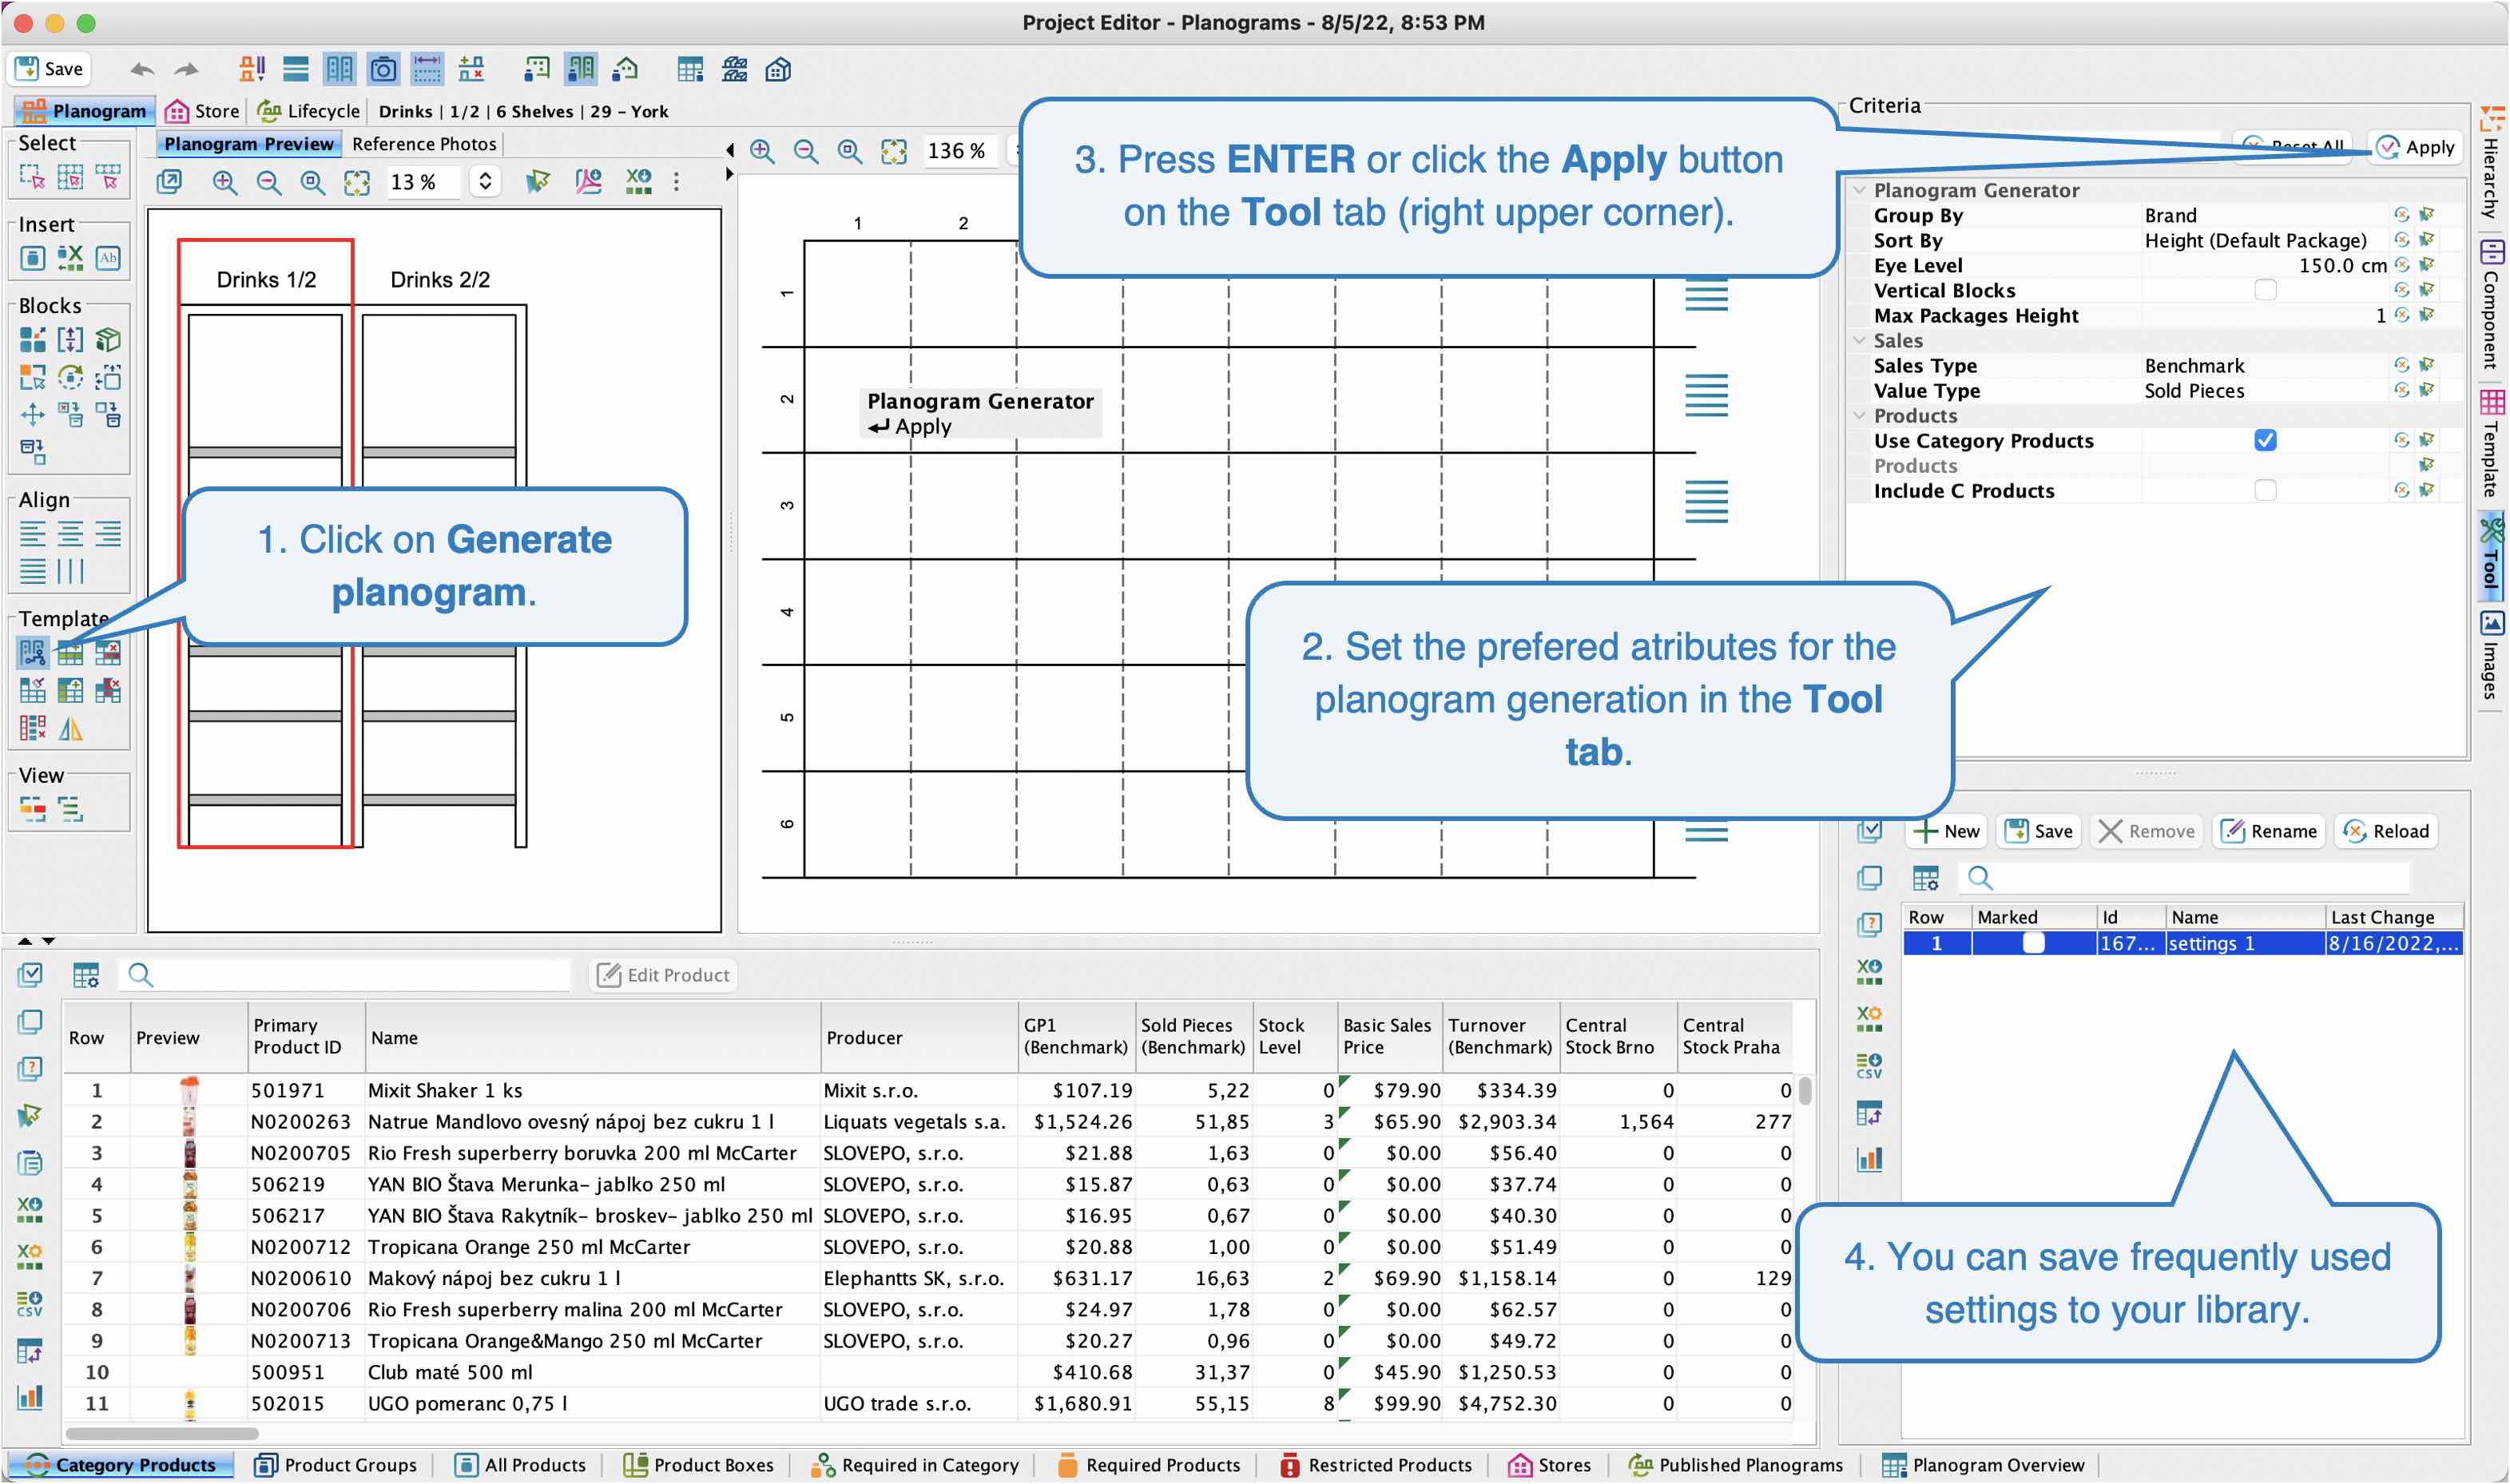Click the Rename settings button
Viewport: 2510px width, 1484px height.
pos(2268,831)
